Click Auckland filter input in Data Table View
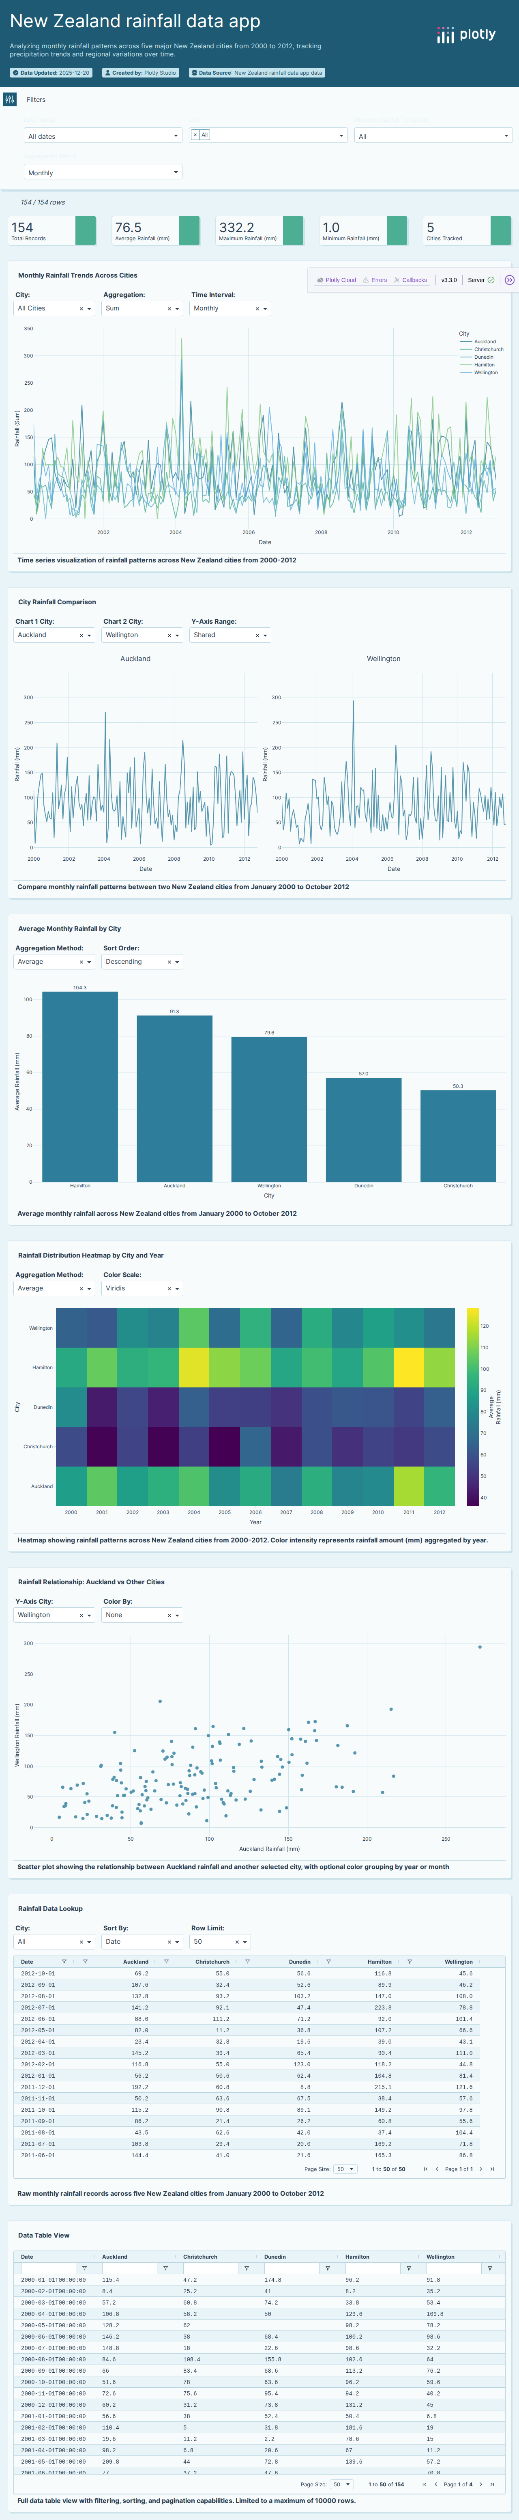Viewport: 519px width, 2520px height. pos(129,2268)
